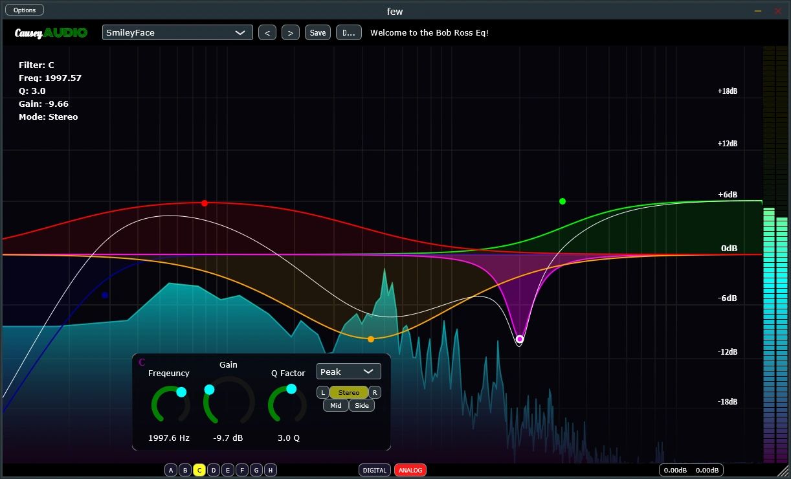Select the red EQ band node
This screenshot has height=479, width=791.
click(205, 203)
